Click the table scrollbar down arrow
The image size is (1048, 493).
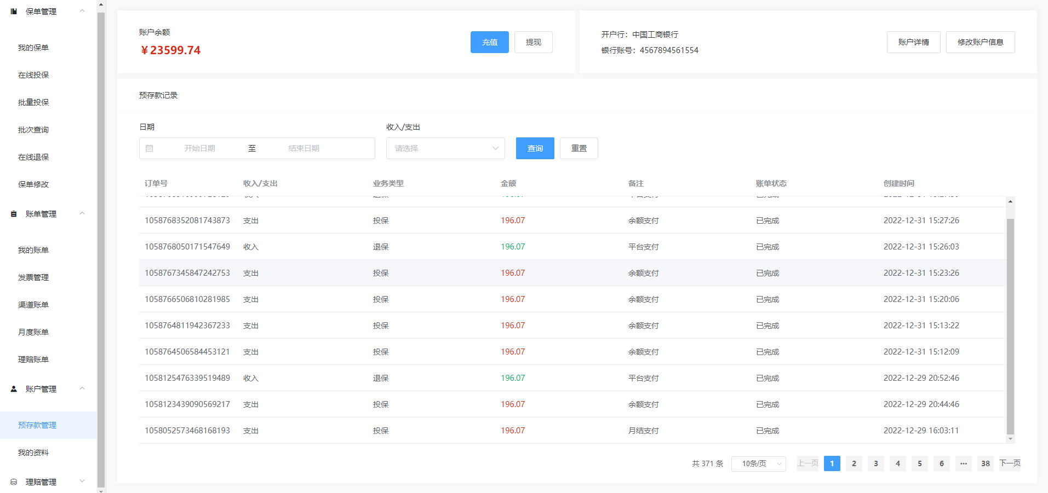tap(1010, 439)
